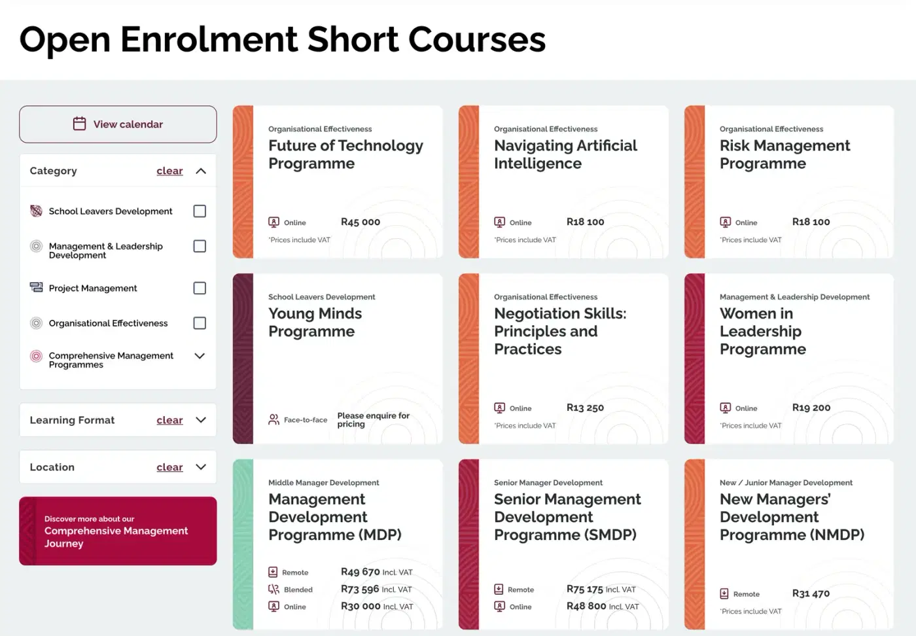
Task: Open the View calendar button
Action: pos(118,124)
